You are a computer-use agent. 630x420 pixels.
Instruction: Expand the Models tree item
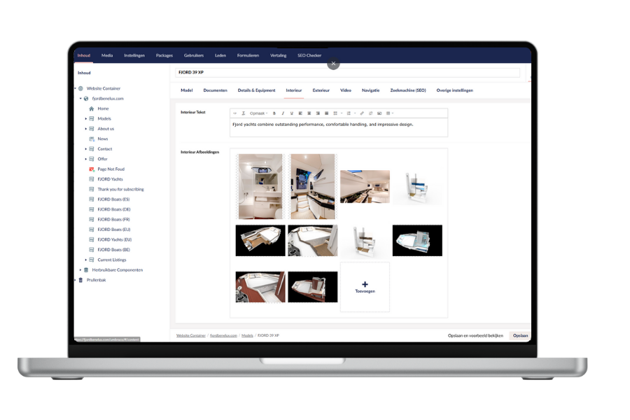point(86,118)
